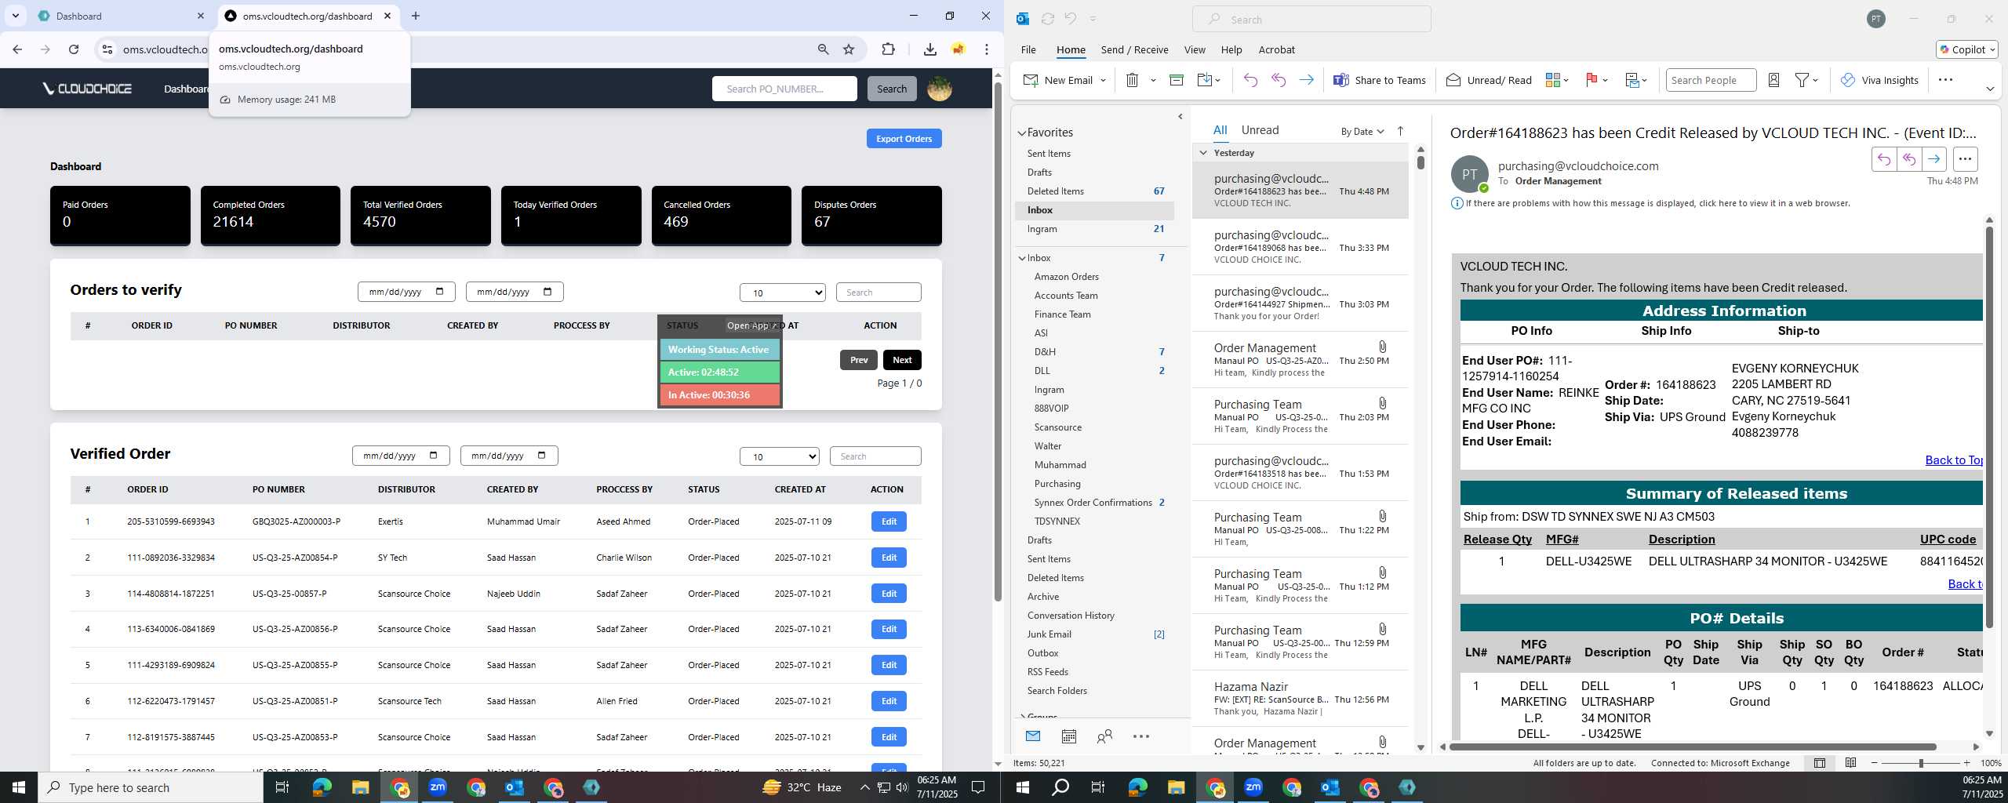Click Reply All in the reading pane header
The image size is (2008, 803).
pyautogui.click(x=1909, y=159)
